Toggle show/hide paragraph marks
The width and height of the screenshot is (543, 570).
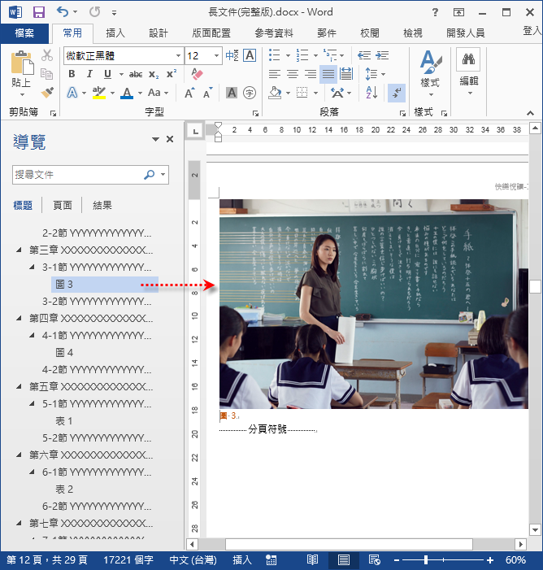point(396,93)
